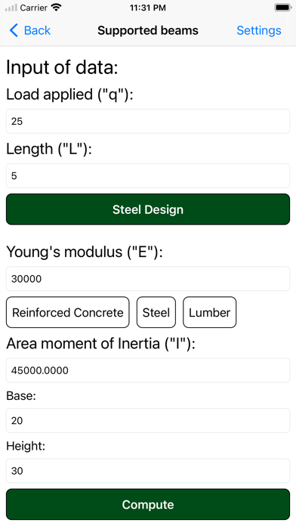Focus the Load applied q field
Image resolution: width=296 pixels, height=526 pixels.
(148, 121)
